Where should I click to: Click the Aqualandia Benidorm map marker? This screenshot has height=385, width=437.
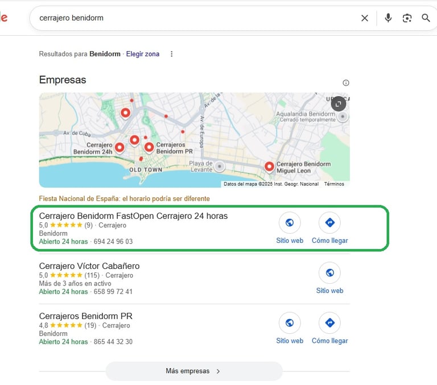click(343, 117)
